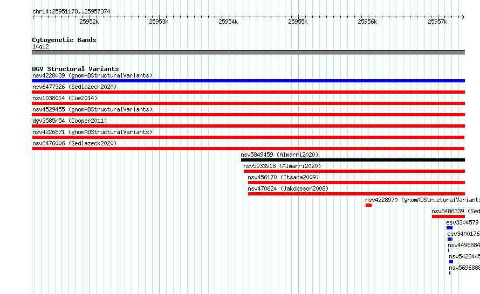The height and width of the screenshot is (294, 480).
Task: Select the blue esv3400176 variant bar
Action: point(450,239)
